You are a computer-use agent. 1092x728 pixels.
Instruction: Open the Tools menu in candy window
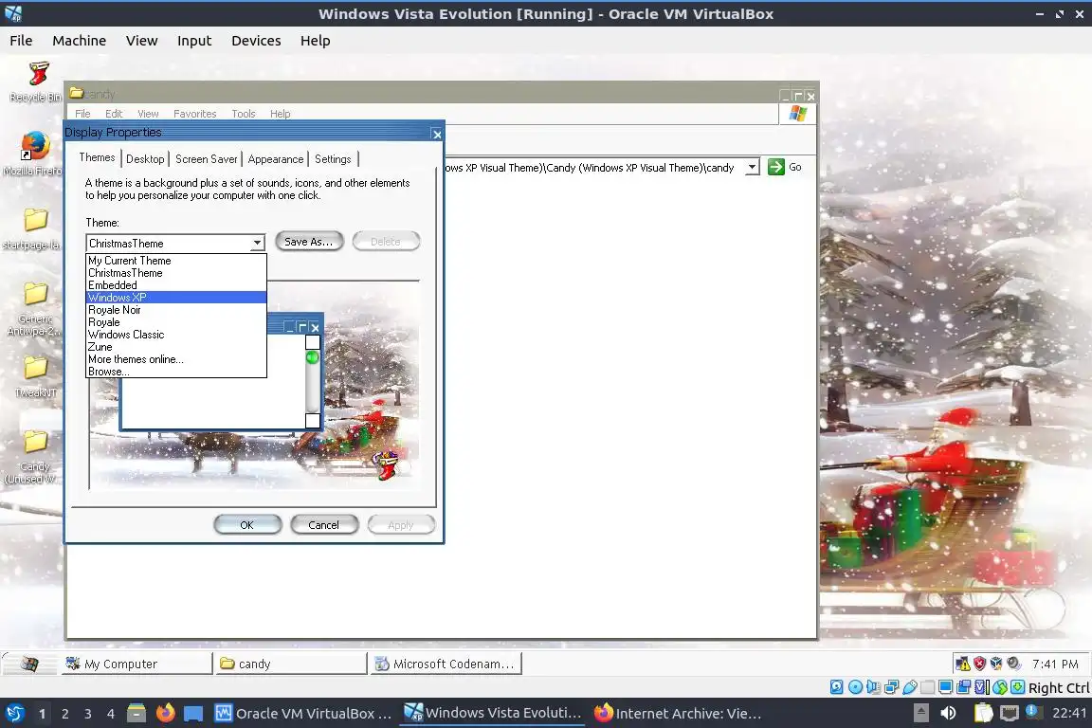(244, 114)
